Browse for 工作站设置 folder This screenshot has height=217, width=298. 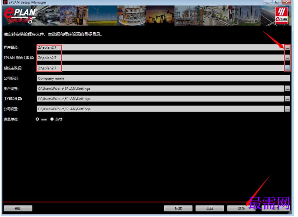(287, 98)
